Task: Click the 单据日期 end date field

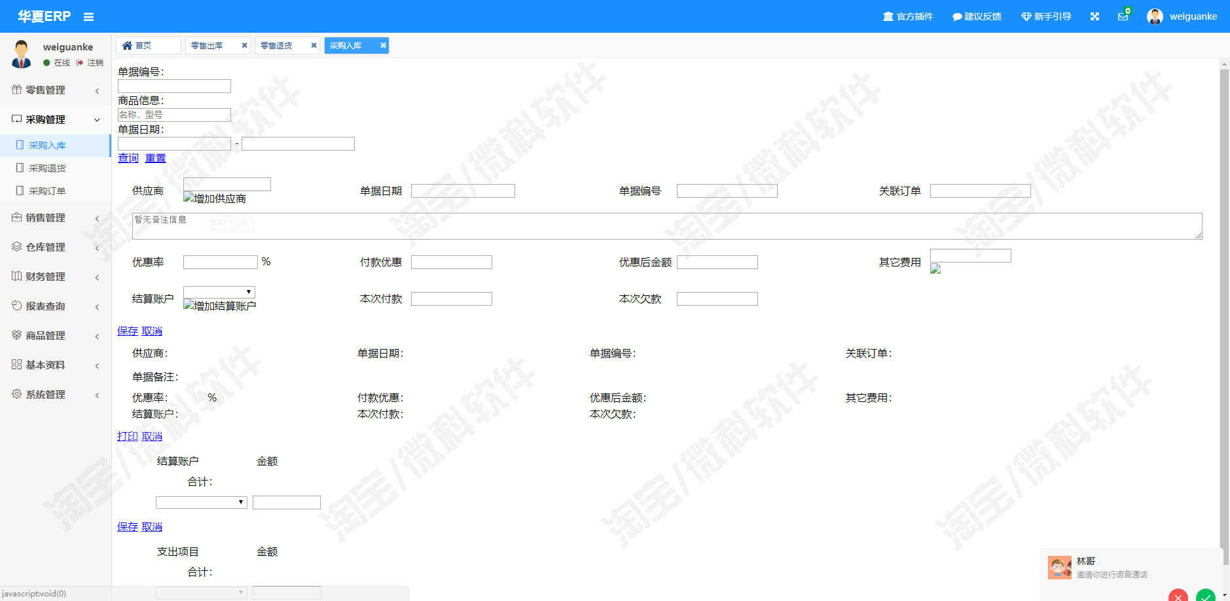Action: pos(298,143)
